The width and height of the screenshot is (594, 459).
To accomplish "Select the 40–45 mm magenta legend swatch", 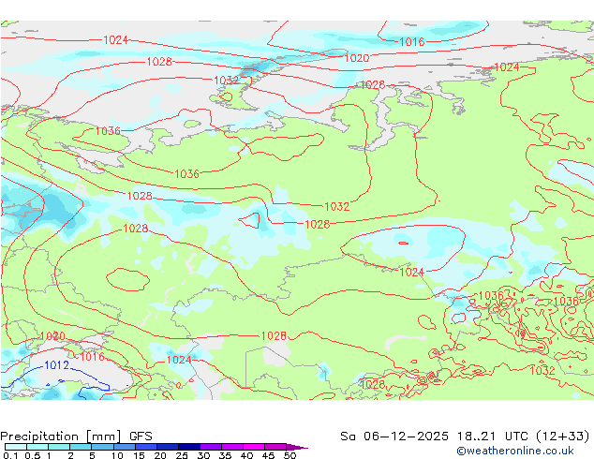I will click(254, 447).
